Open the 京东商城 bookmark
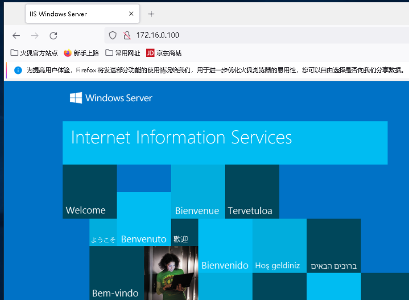Image resolution: width=409 pixels, height=300 pixels. 164,53
